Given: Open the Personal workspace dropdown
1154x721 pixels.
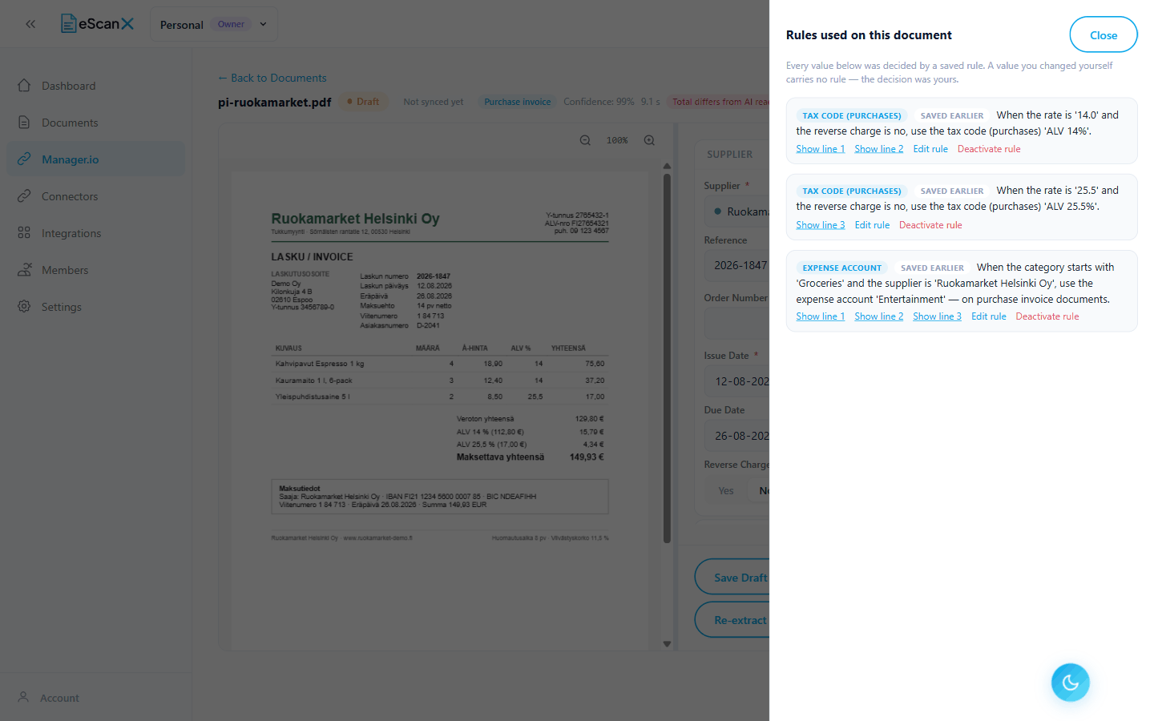Looking at the screenshot, I should point(214,24).
